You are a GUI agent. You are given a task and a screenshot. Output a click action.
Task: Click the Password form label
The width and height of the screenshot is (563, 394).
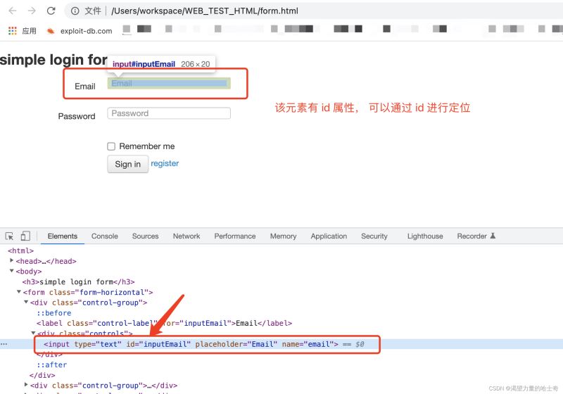[x=77, y=116]
